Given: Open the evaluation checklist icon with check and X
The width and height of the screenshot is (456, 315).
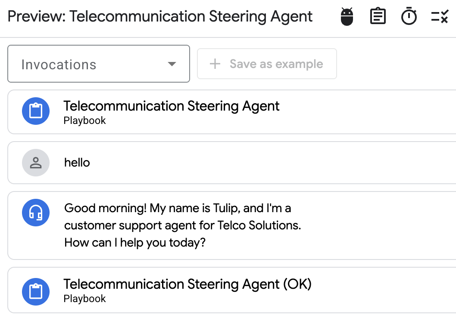Looking at the screenshot, I should click(x=440, y=16).
